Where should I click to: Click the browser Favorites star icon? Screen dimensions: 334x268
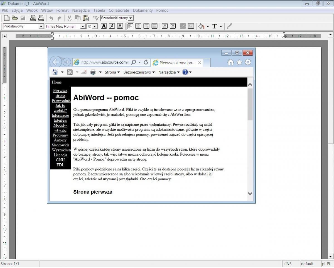tap(239, 63)
